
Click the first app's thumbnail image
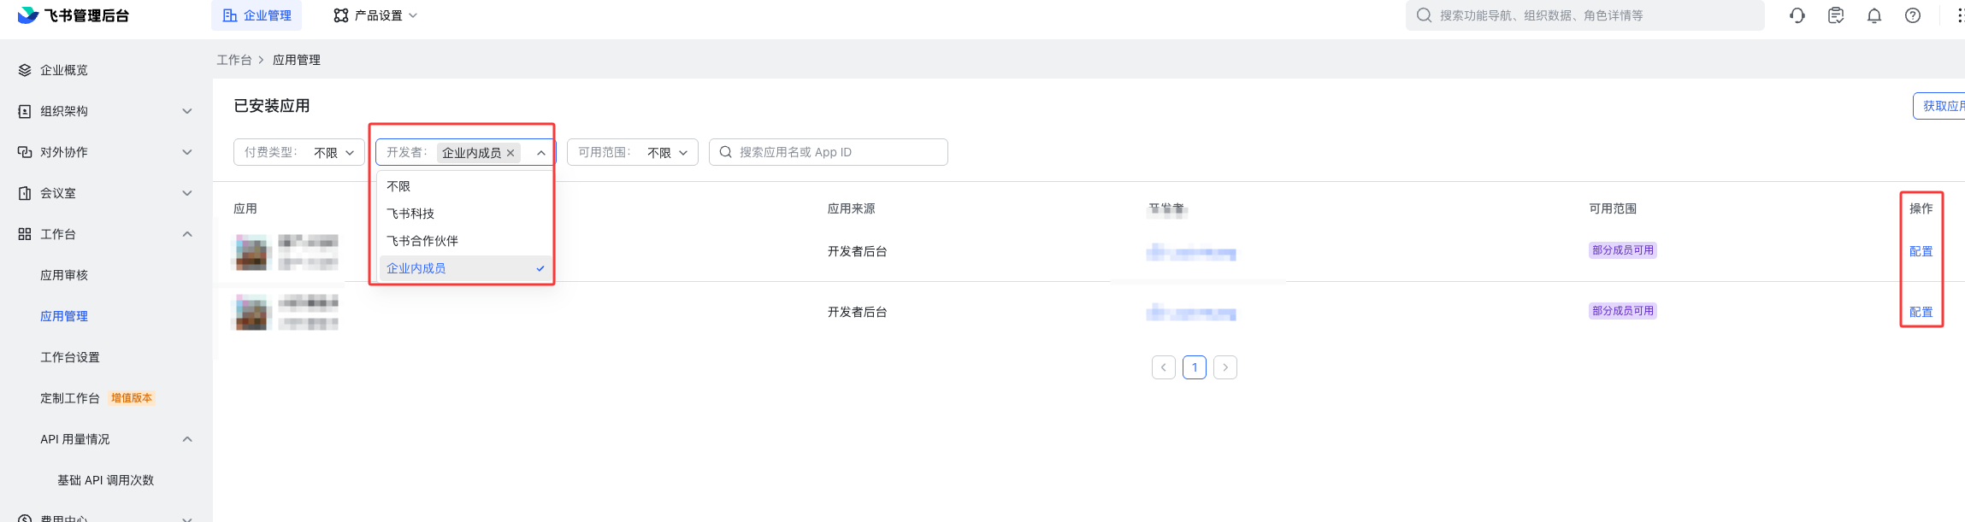click(x=252, y=252)
